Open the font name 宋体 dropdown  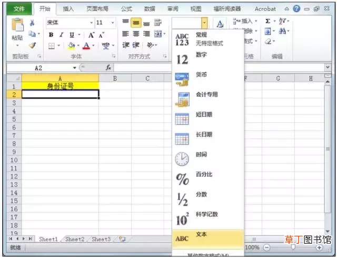coord(91,23)
